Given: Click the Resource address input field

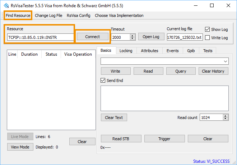Looking at the screenshot, I should [40, 37].
